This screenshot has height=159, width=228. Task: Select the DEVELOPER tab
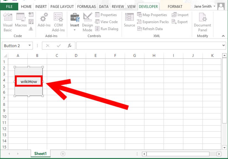(148, 7)
